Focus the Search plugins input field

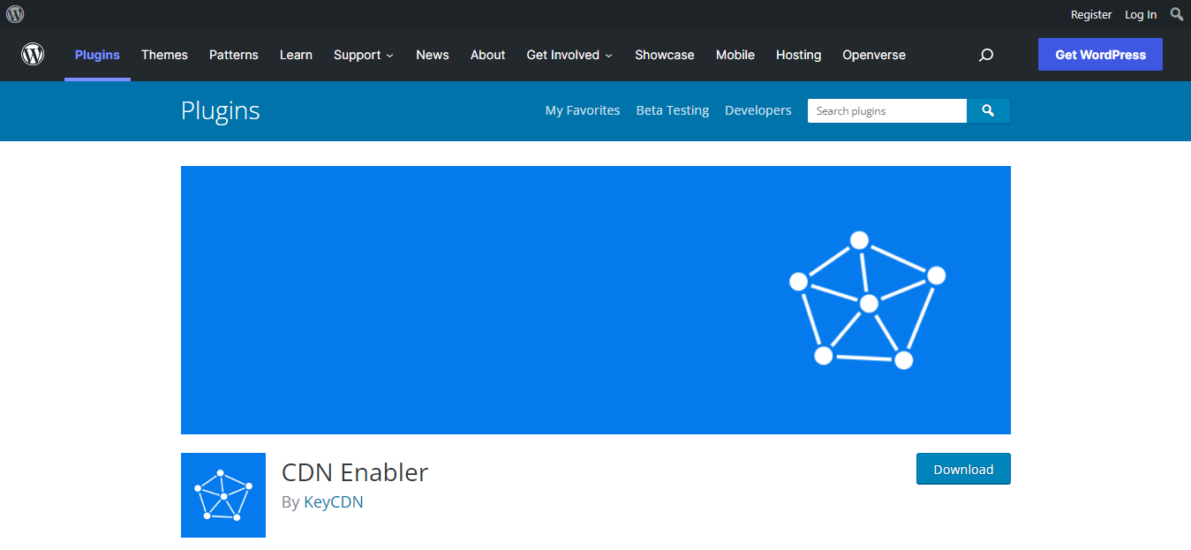pyautogui.click(x=887, y=110)
